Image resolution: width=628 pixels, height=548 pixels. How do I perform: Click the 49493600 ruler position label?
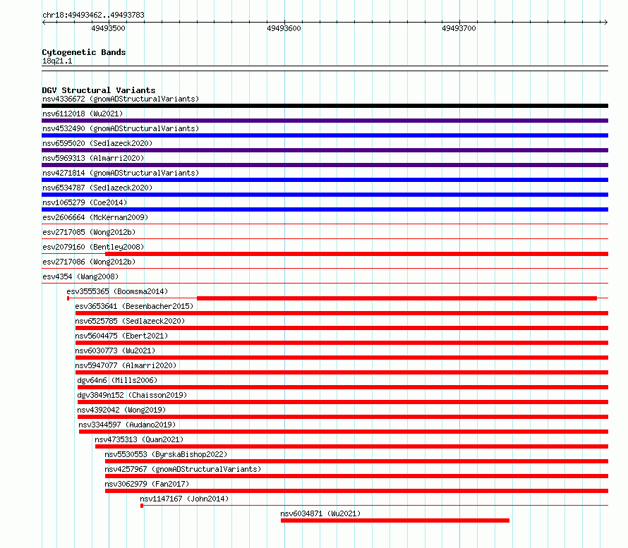(284, 28)
